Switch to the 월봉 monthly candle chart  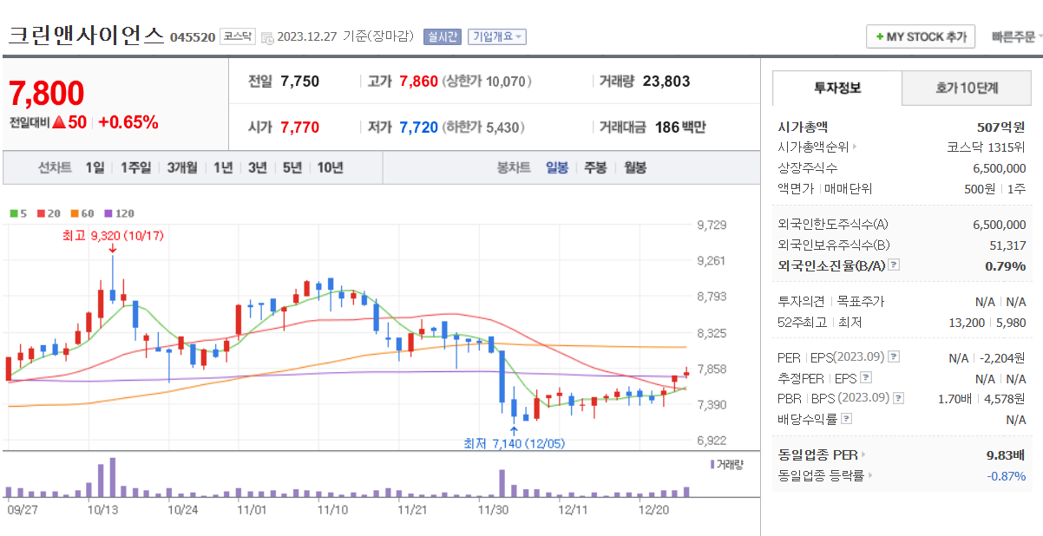coord(635,167)
